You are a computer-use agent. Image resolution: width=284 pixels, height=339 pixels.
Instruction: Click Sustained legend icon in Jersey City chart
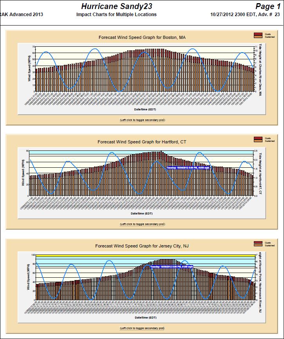258,246
